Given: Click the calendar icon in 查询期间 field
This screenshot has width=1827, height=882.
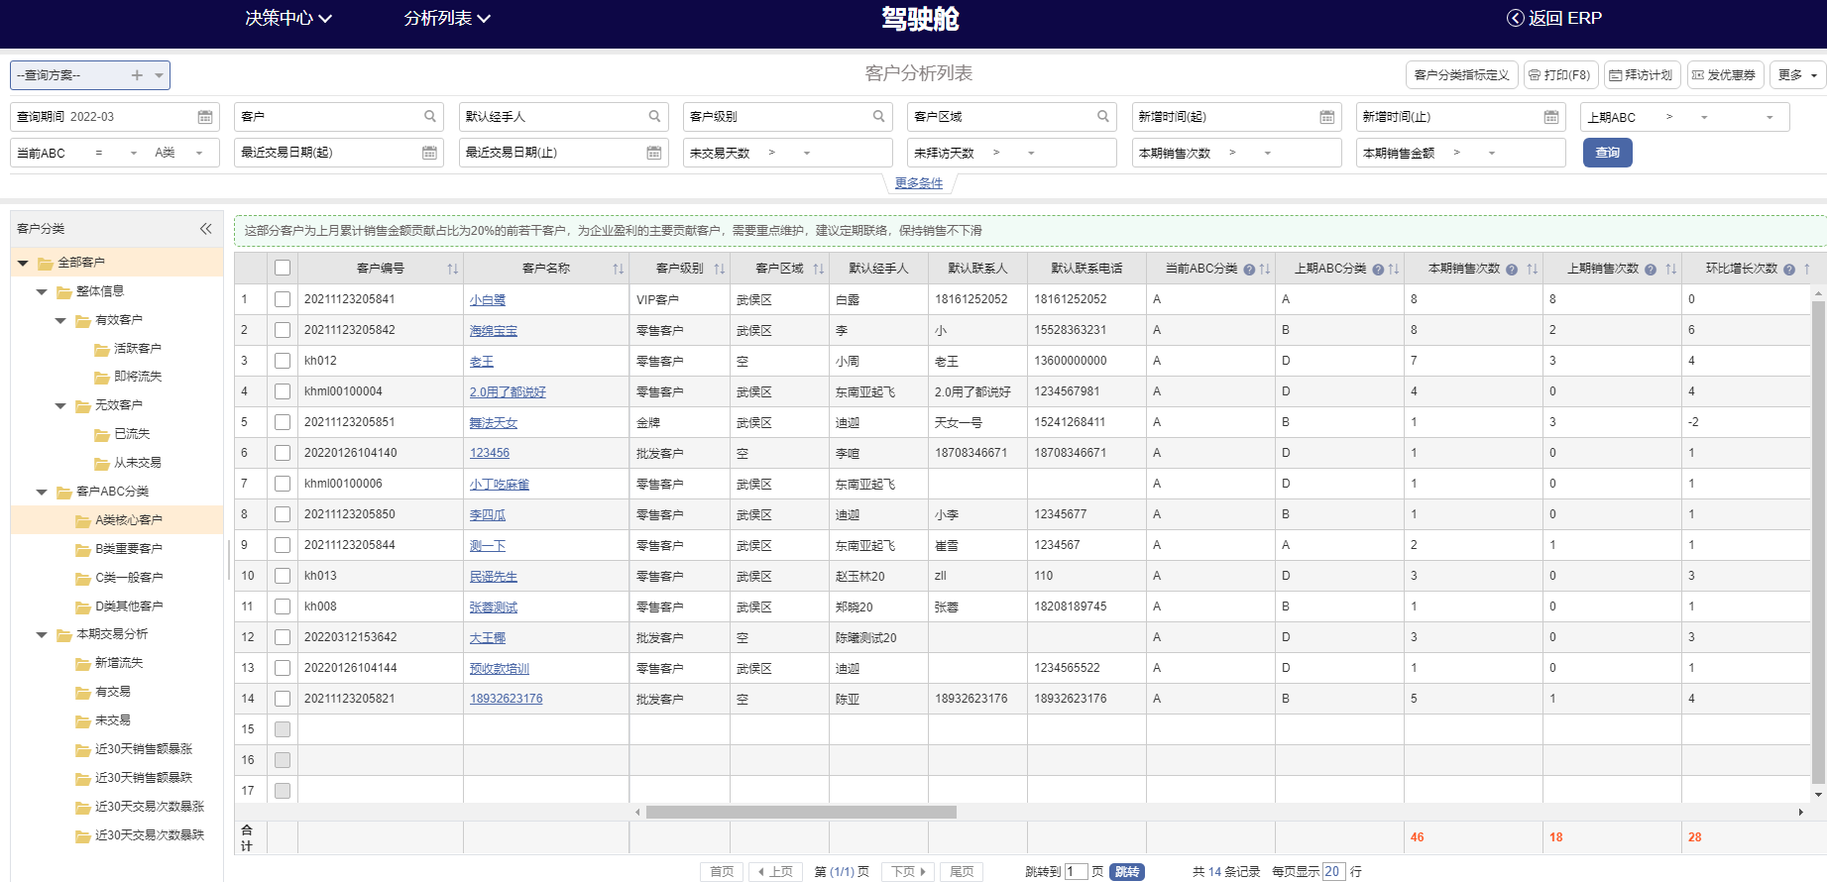Looking at the screenshot, I should point(205,117).
